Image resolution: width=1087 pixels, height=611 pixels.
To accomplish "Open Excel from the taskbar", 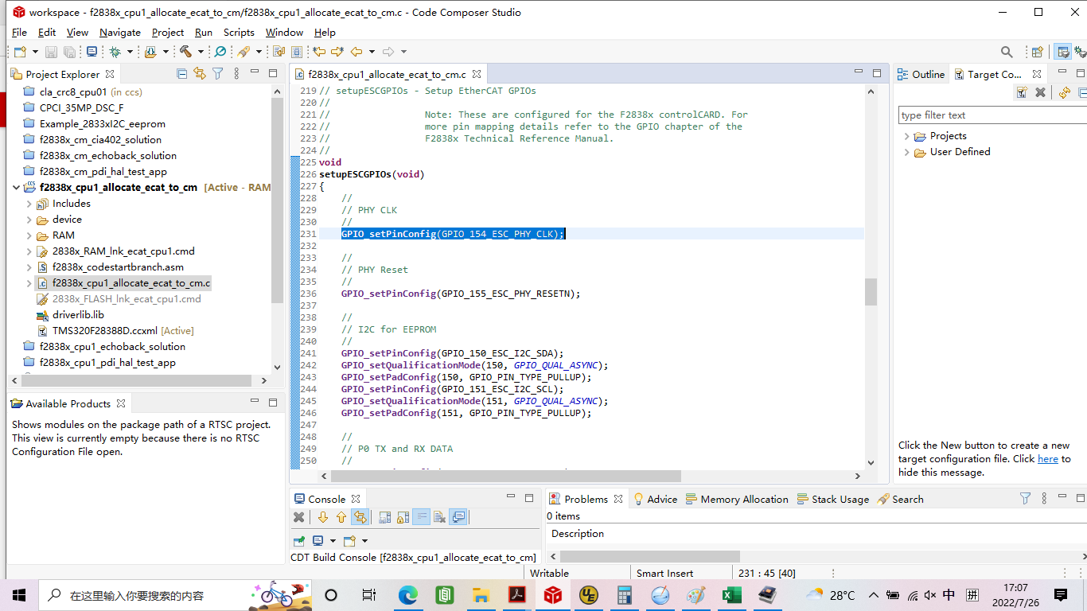I will (x=731, y=595).
